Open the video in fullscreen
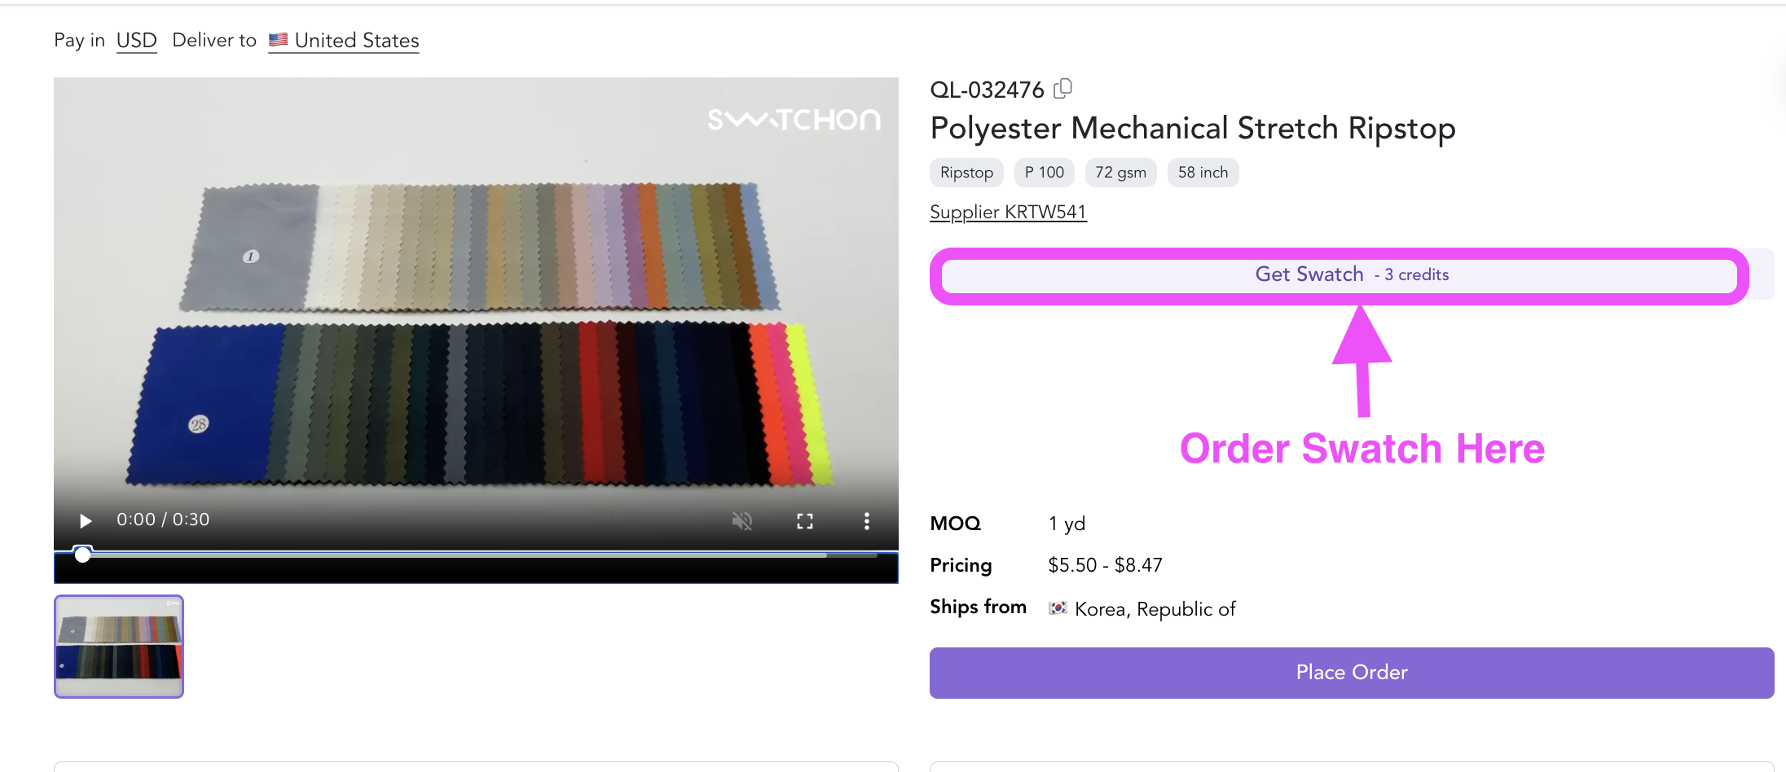This screenshot has height=772, width=1786. pyautogui.click(x=805, y=521)
